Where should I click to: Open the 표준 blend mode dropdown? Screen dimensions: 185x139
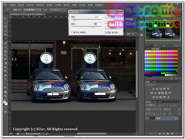click(154, 110)
